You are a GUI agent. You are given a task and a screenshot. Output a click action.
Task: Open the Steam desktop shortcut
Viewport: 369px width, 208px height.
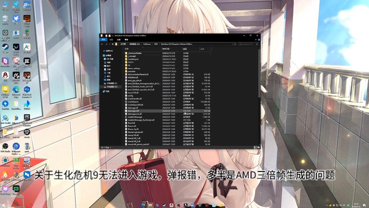click(x=5, y=48)
